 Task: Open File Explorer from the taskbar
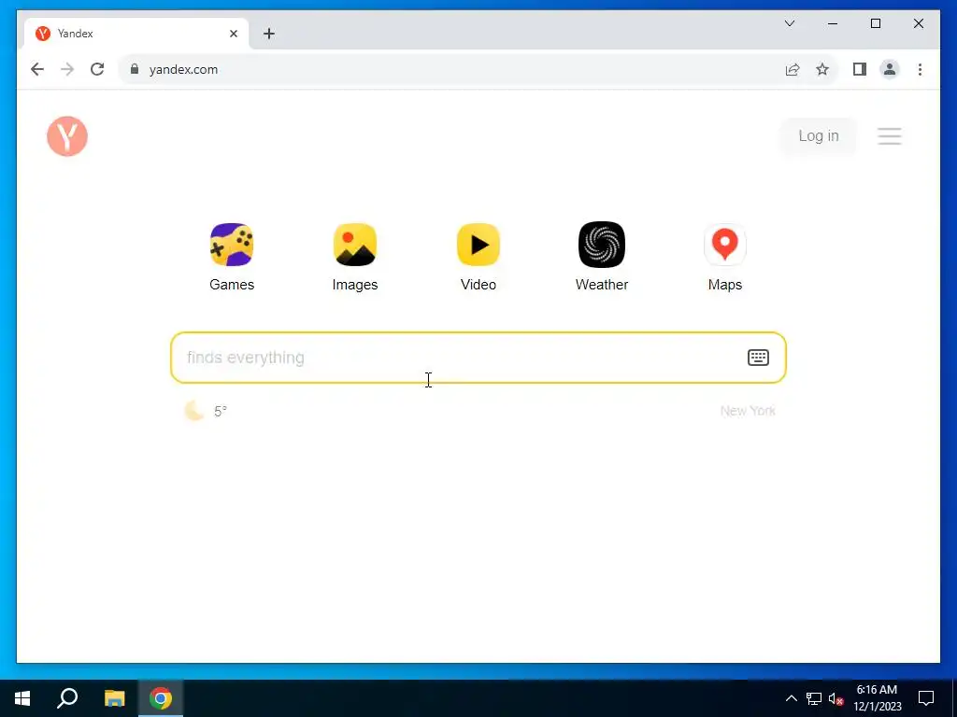coord(114,698)
